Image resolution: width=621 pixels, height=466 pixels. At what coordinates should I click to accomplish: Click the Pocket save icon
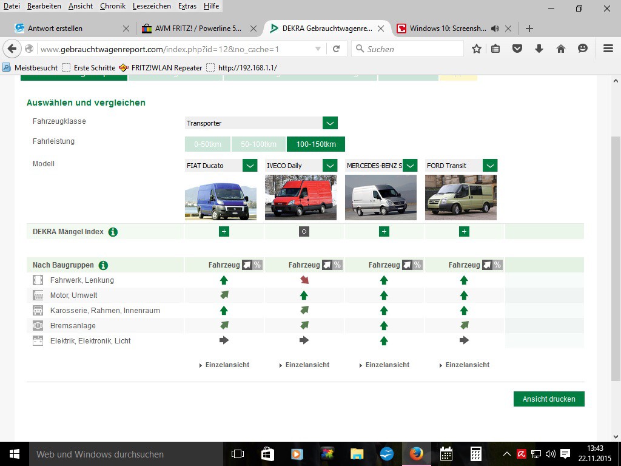tap(517, 49)
